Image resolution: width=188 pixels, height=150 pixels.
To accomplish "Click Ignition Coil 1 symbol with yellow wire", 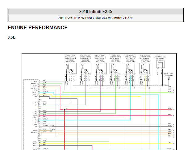I will (x=145, y=69).
